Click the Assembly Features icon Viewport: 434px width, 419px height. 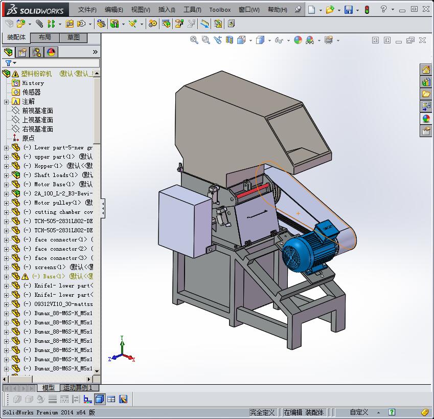point(115,24)
